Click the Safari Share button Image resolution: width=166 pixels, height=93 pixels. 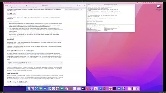(x=80, y=5)
